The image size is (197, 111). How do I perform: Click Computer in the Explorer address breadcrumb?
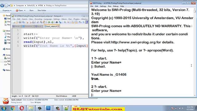click(20, 6)
